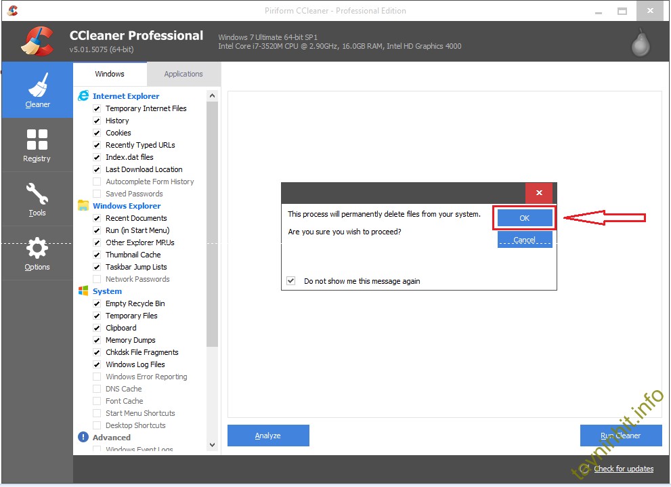The width and height of the screenshot is (671, 487).
Task: Toggle 'Do not show me this message again'
Action: [291, 281]
